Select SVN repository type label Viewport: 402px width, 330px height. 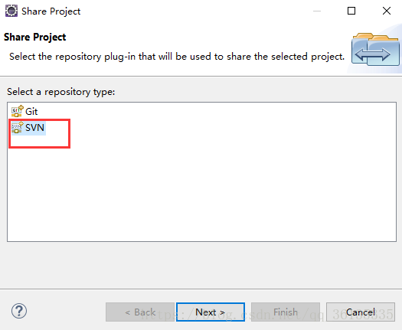pyautogui.click(x=35, y=128)
